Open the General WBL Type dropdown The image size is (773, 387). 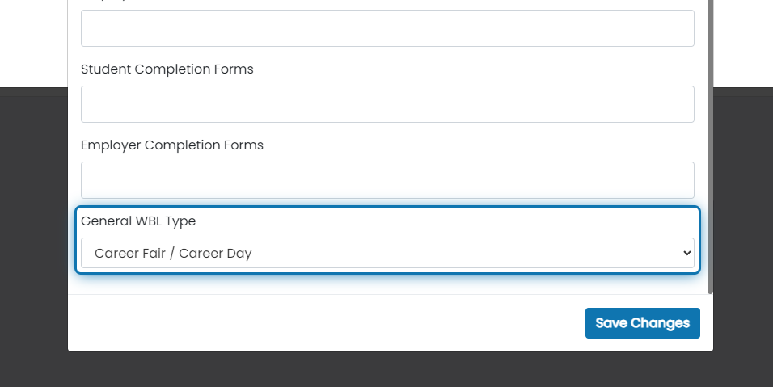click(x=387, y=253)
